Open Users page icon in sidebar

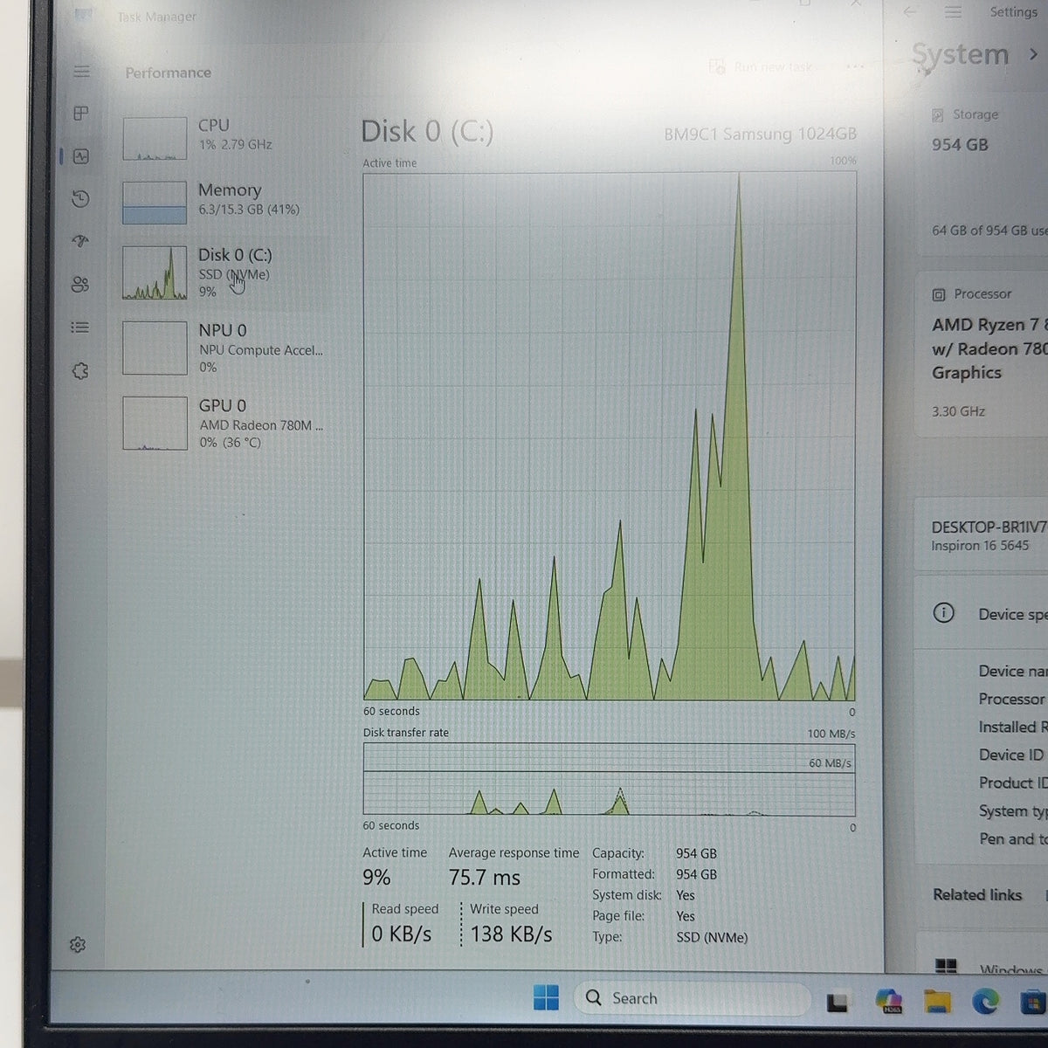tap(80, 285)
